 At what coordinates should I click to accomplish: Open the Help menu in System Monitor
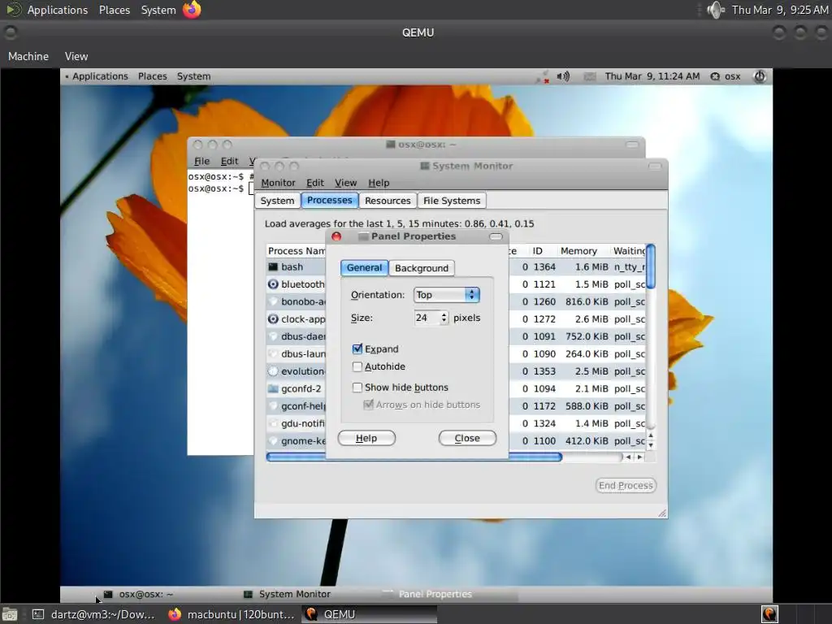379,183
